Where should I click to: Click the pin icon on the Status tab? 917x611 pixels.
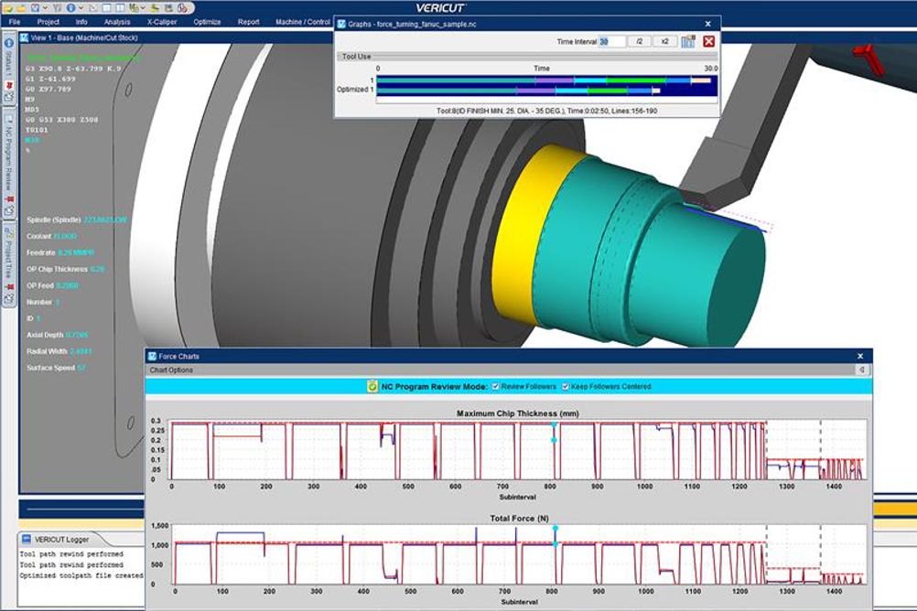click(x=9, y=85)
